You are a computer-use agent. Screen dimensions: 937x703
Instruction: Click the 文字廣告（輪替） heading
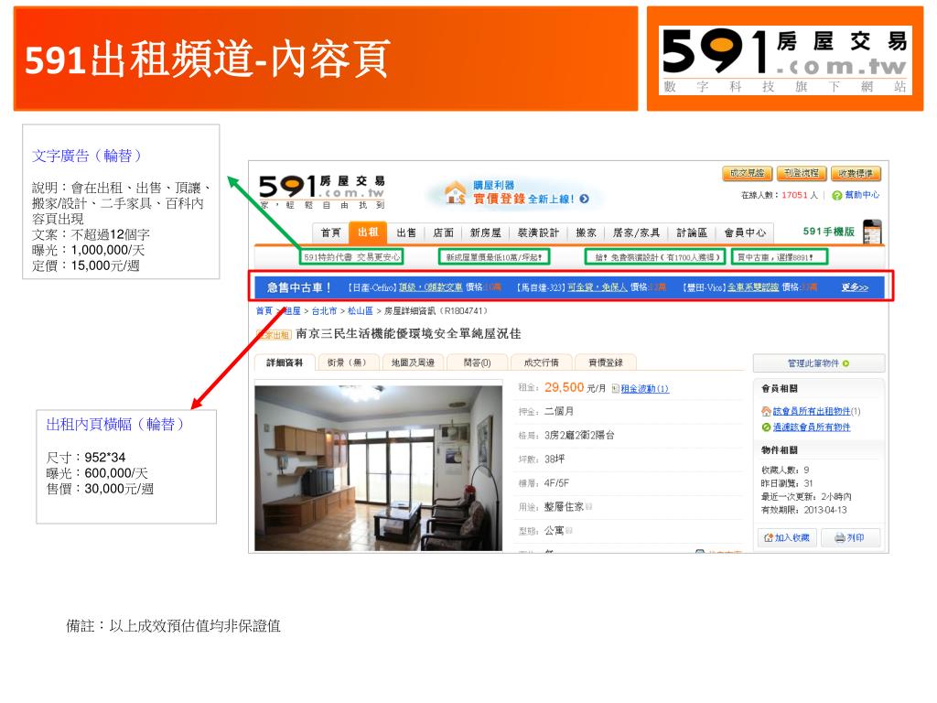click(x=87, y=156)
